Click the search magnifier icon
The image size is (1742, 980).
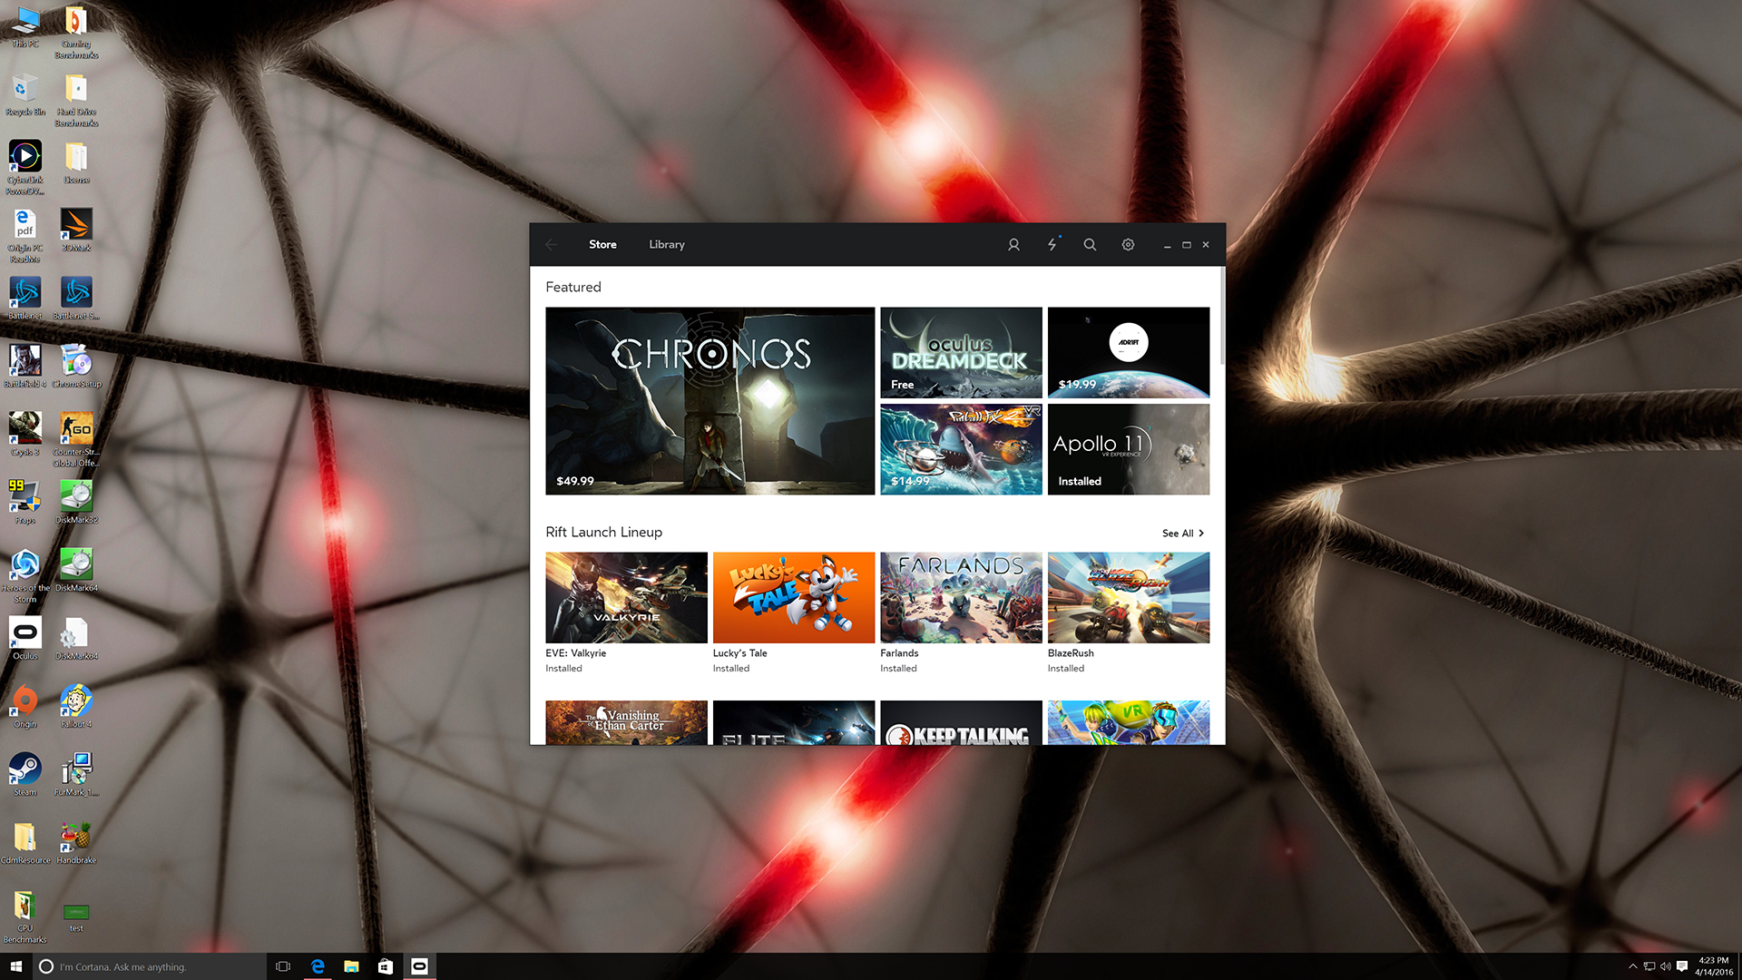pyautogui.click(x=1090, y=244)
